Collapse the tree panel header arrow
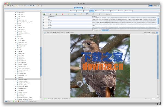Viewport: 164px width, 108px height. 41,11
